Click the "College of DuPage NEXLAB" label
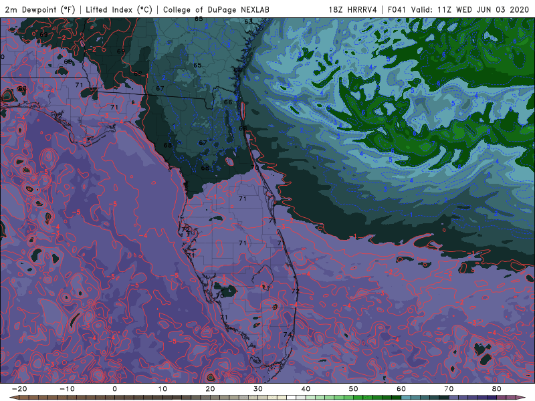Viewport: 535px width, 401px height. [216, 9]
